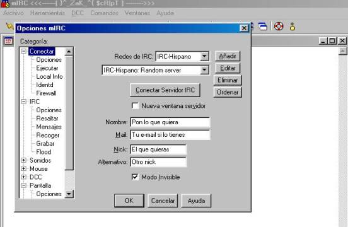Click the Ordenar button
Viewport: 348px width, 227px height.
coord(228,92)
